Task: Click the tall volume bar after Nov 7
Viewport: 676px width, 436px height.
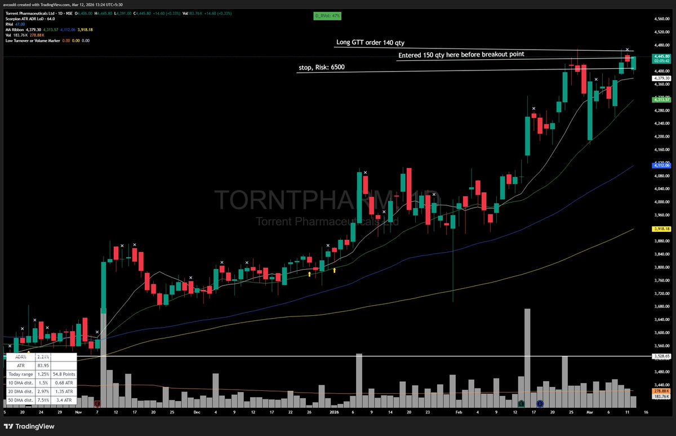Action: click(x=103, y=358)
